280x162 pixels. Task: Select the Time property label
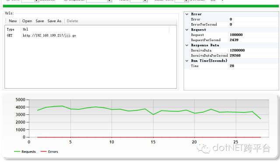[x=195, y=66]
